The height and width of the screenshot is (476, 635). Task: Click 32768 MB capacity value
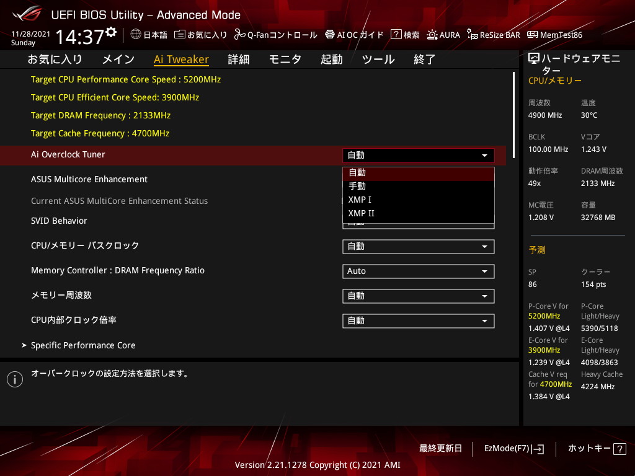tap(598, 218)
